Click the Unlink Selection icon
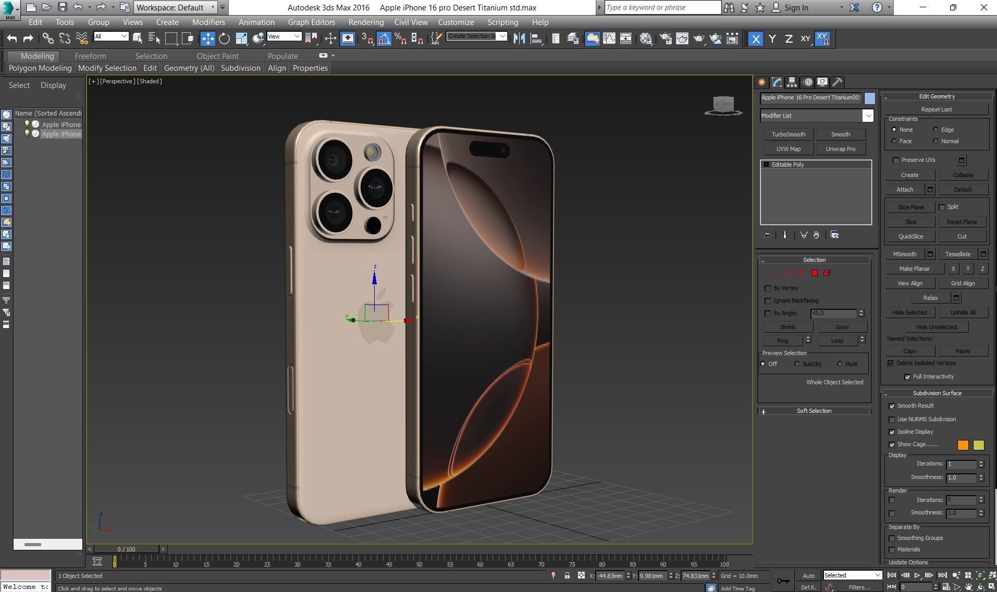 [65, 39]
